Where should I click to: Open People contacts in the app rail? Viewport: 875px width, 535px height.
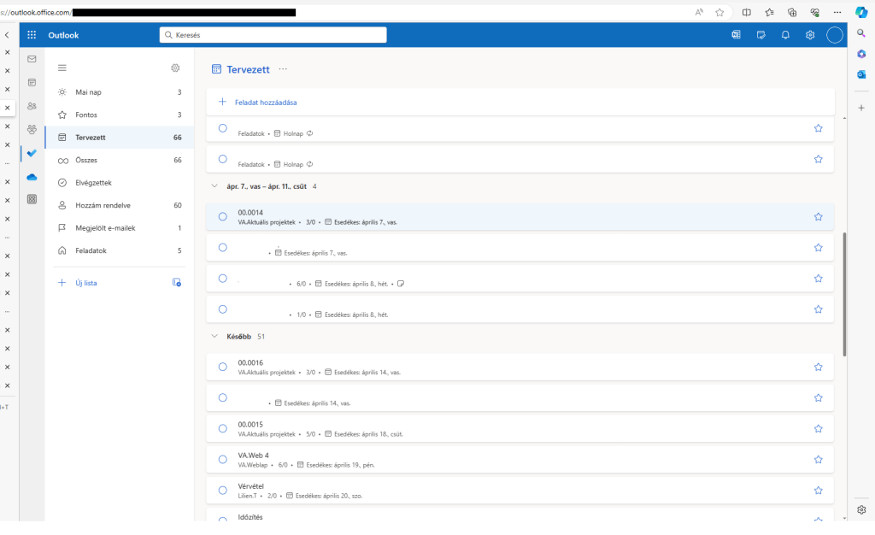point(32,106)
